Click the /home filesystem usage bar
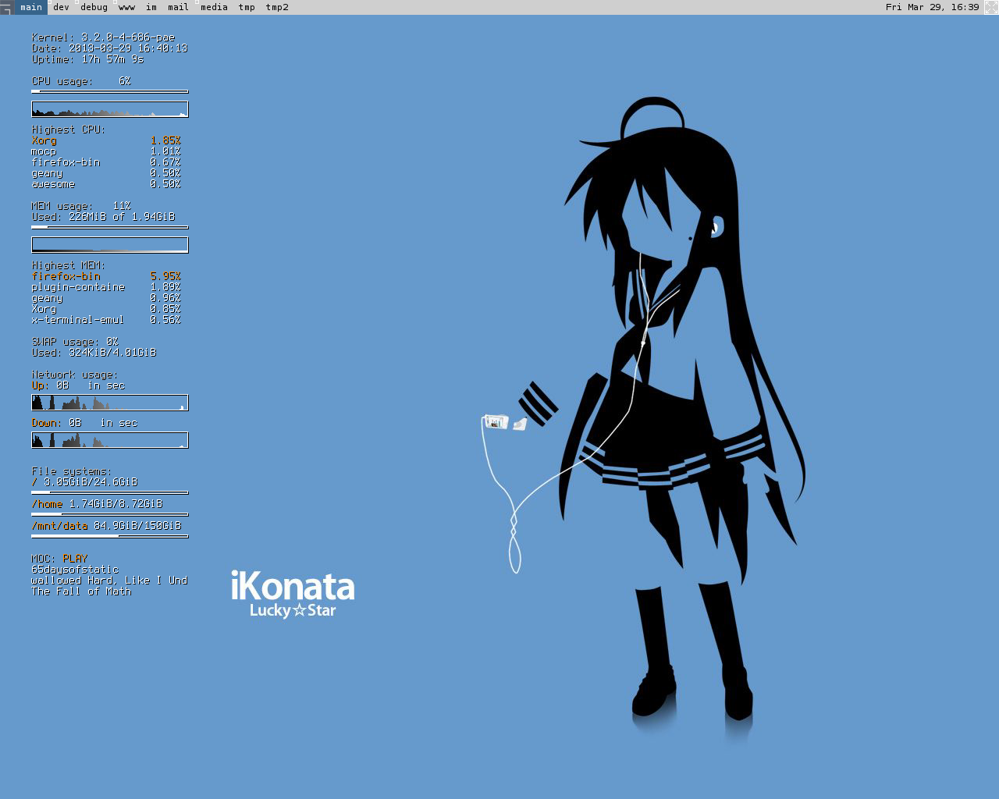Viewport: 999px width, 799px height. click(x=109, y=514)
